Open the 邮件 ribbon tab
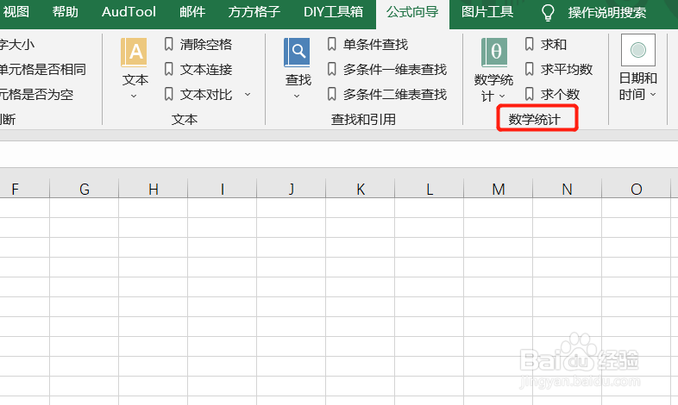678x405 pixels. pos(192,12)
